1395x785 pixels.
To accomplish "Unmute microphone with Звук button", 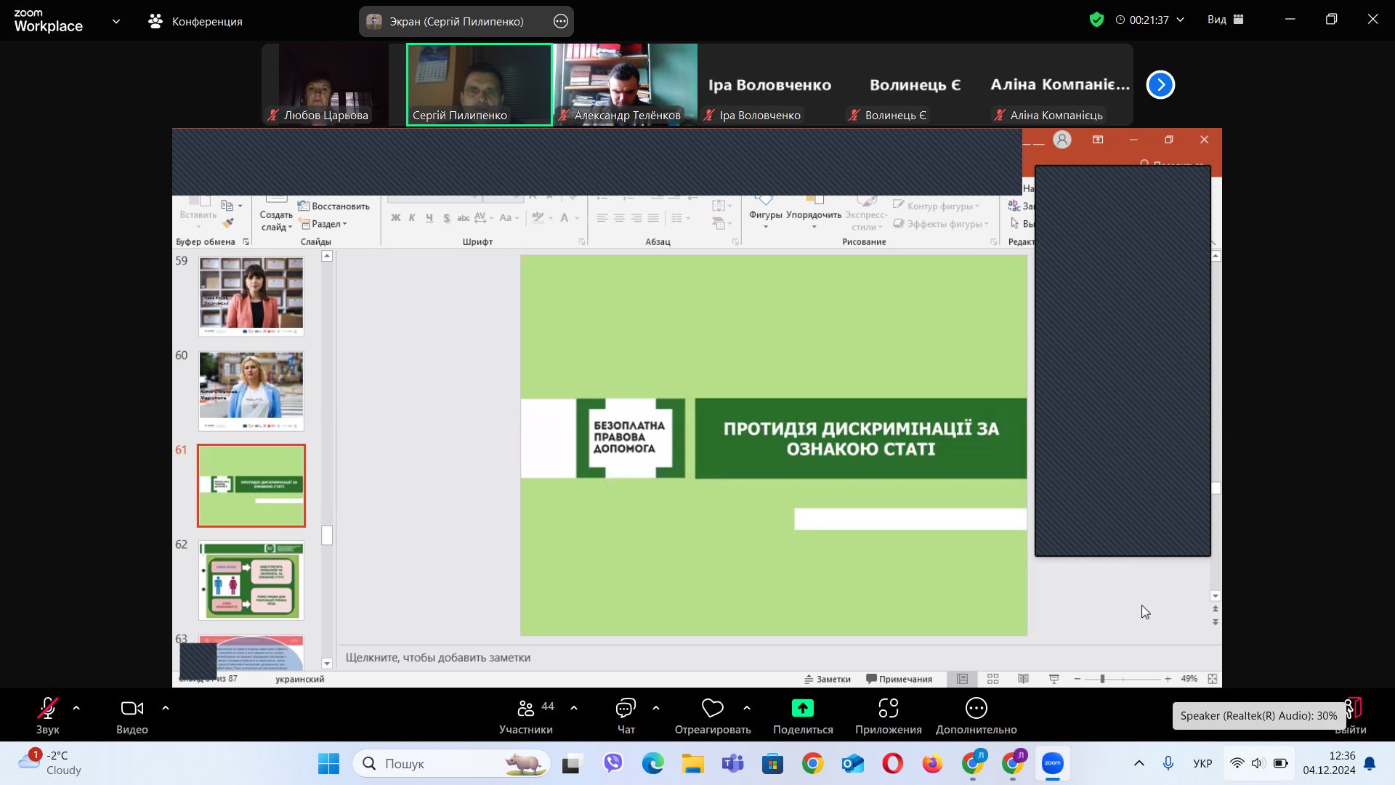I will point(48,709).
